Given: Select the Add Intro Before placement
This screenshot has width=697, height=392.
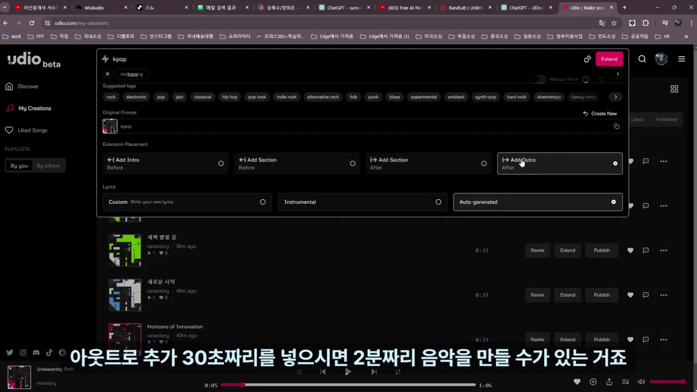Looking at the screenshot, I should tap(166, 163).
